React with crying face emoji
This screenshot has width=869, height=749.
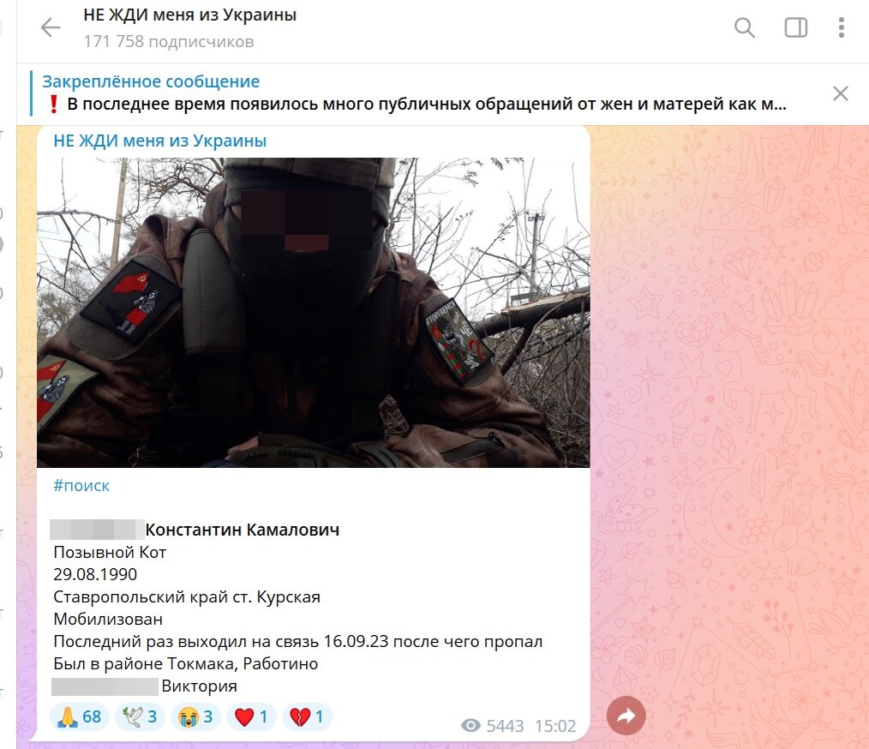[x=195, y=716]
